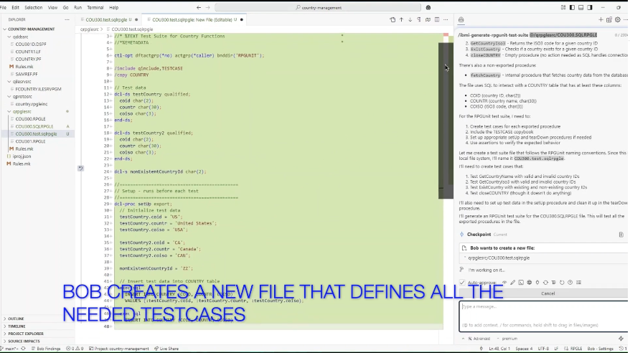630x353 pixels.
Task: Toggle auto-approve read (eye) icon
Action: click(504, 283)
